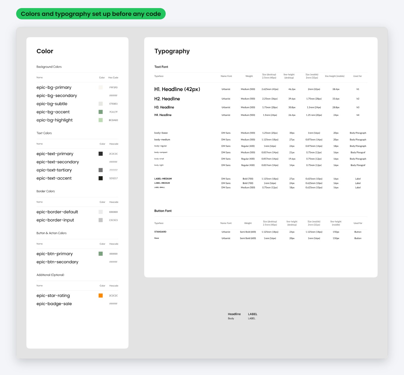404x375 pixels.
Task: Select the "STANDARD" button font row label
Action: 160,232
